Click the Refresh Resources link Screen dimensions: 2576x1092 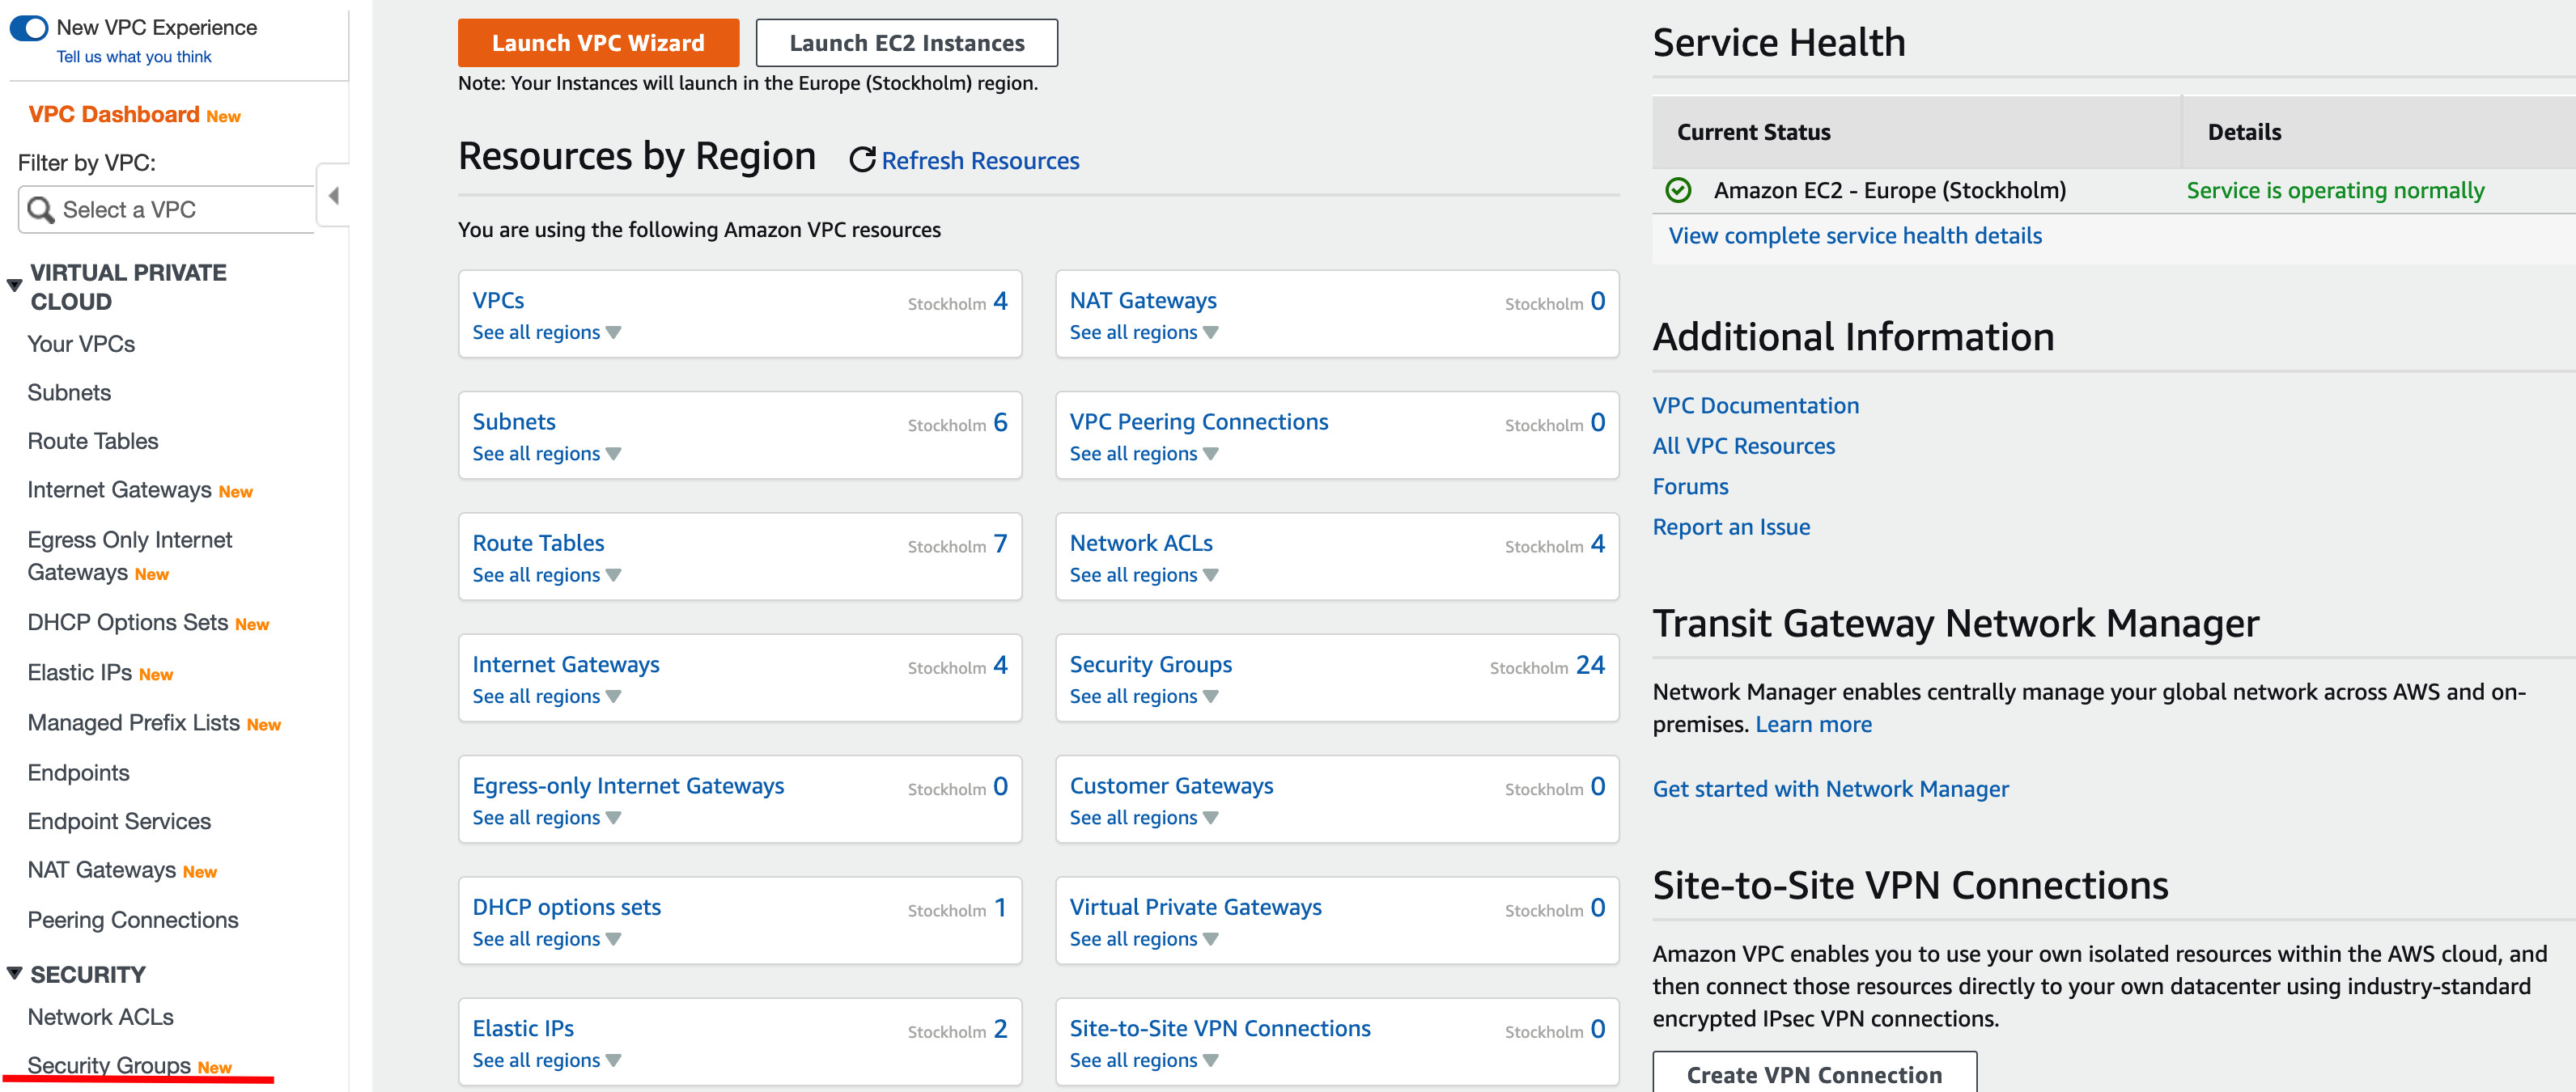click(x=980, y=161)
